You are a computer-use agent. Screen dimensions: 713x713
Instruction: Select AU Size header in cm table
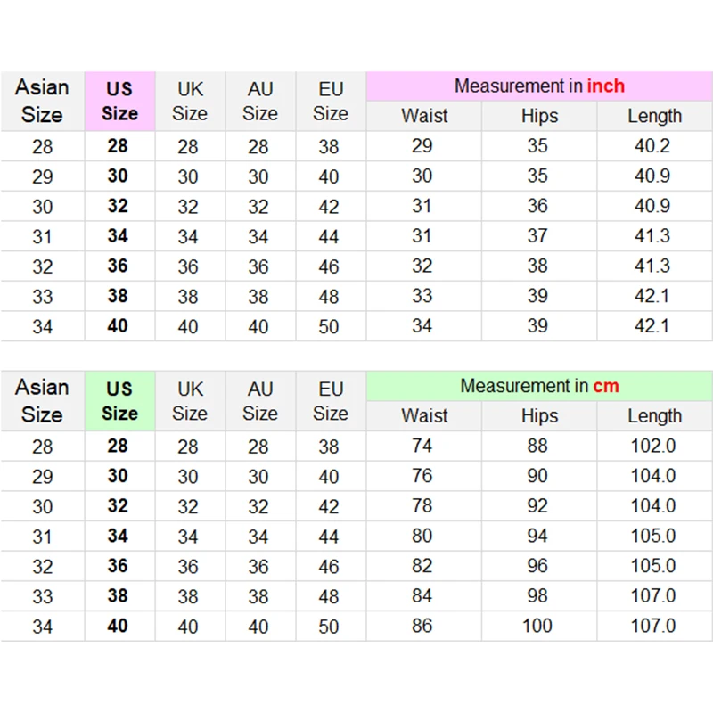(259, 401)
